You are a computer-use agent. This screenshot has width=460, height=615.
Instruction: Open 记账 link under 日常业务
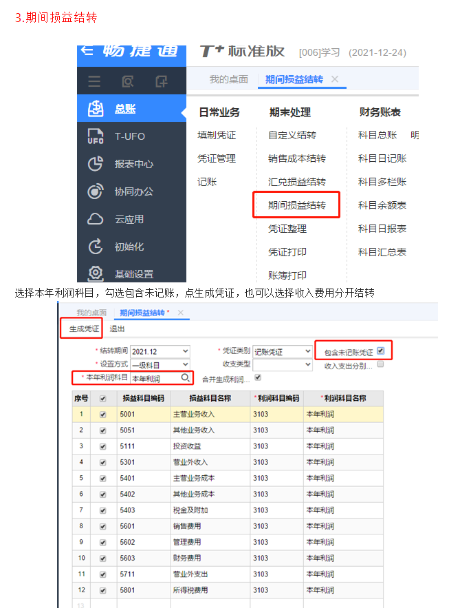[x=207, y=182]
